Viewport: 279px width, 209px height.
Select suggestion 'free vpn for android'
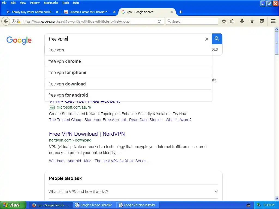point(128,95)
